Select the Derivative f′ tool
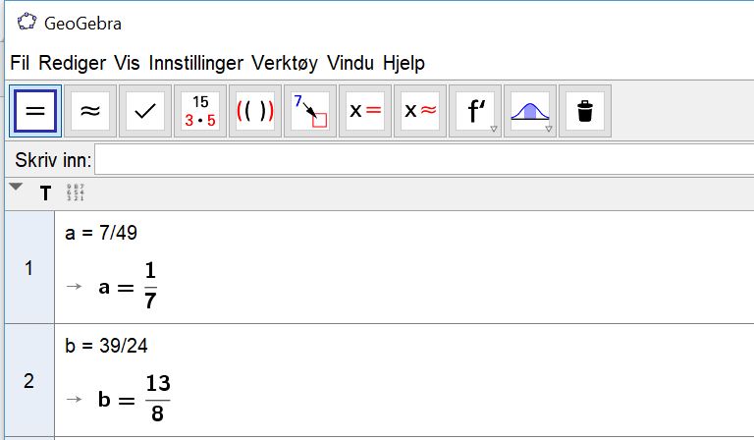The height and width of the screenshot is (440, 754). (475, 111)
